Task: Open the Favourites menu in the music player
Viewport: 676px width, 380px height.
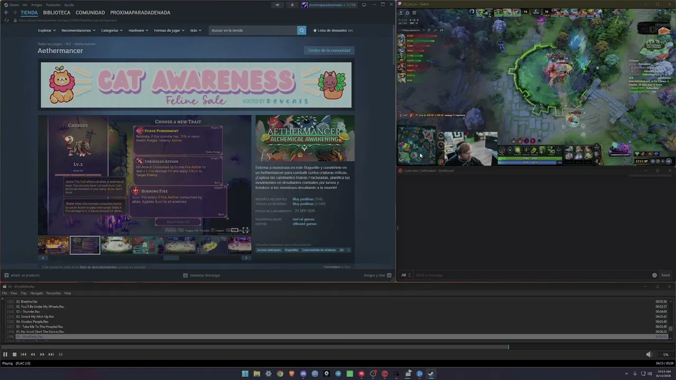Action: pyautogui.click(x=53, y=293)
